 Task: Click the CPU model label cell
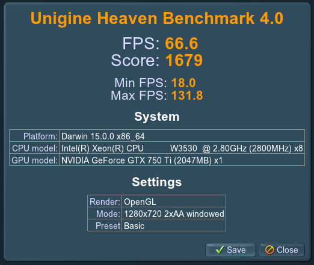coord(34,148)
